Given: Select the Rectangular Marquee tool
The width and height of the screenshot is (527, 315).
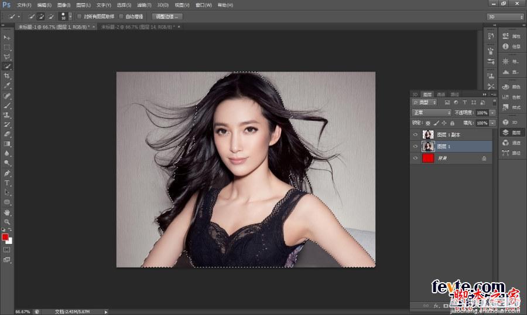Looking at the screenshot, I should coord(6,47).
